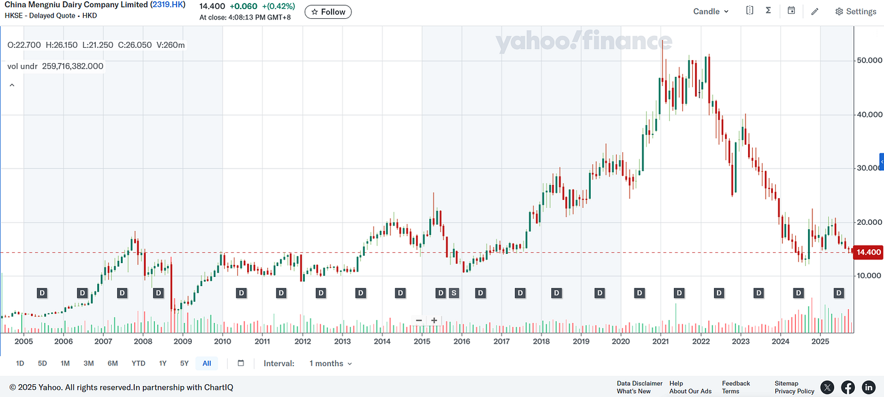Select the 5D range
This screenshot has width=884, height=397.
42,364
